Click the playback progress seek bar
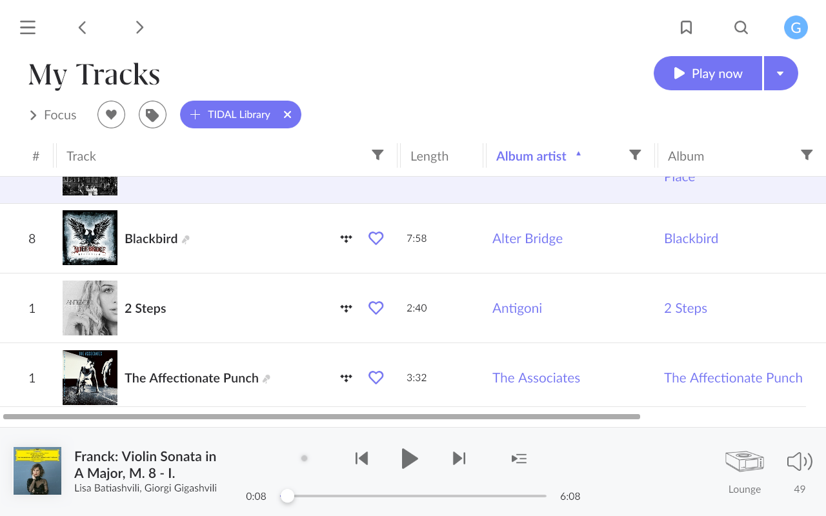The height and width of the screenshot is (516, 826). [x=416, y=496]
